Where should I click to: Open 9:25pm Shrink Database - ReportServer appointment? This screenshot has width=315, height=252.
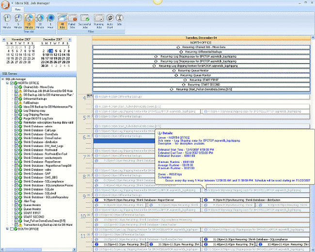147,200
